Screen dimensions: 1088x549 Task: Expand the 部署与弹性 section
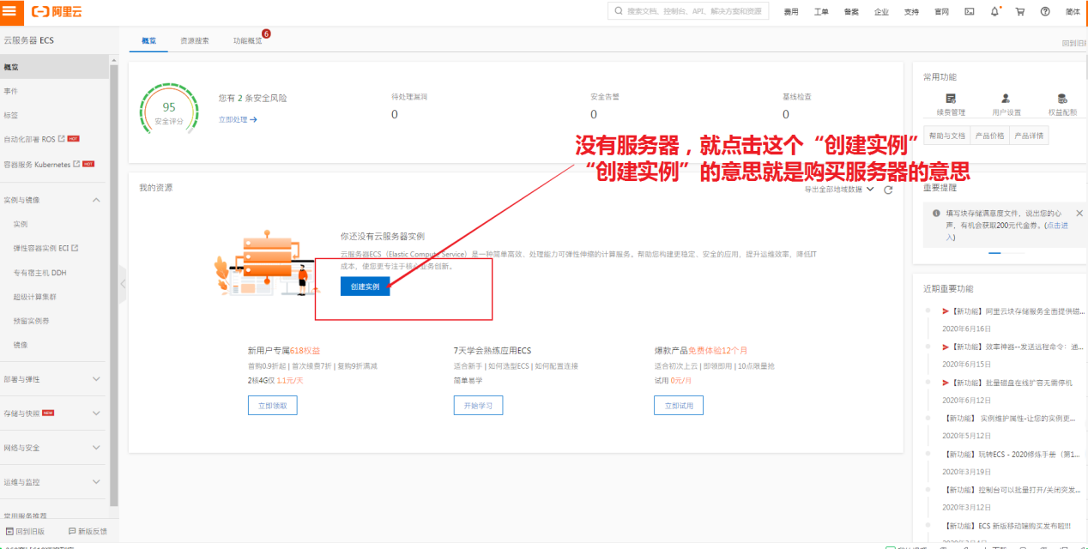click(x=96, y=379)
